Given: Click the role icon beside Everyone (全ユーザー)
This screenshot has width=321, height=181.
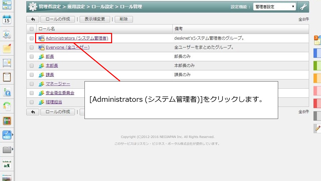Looking at the screenshot, I should [x=41, y=48].
